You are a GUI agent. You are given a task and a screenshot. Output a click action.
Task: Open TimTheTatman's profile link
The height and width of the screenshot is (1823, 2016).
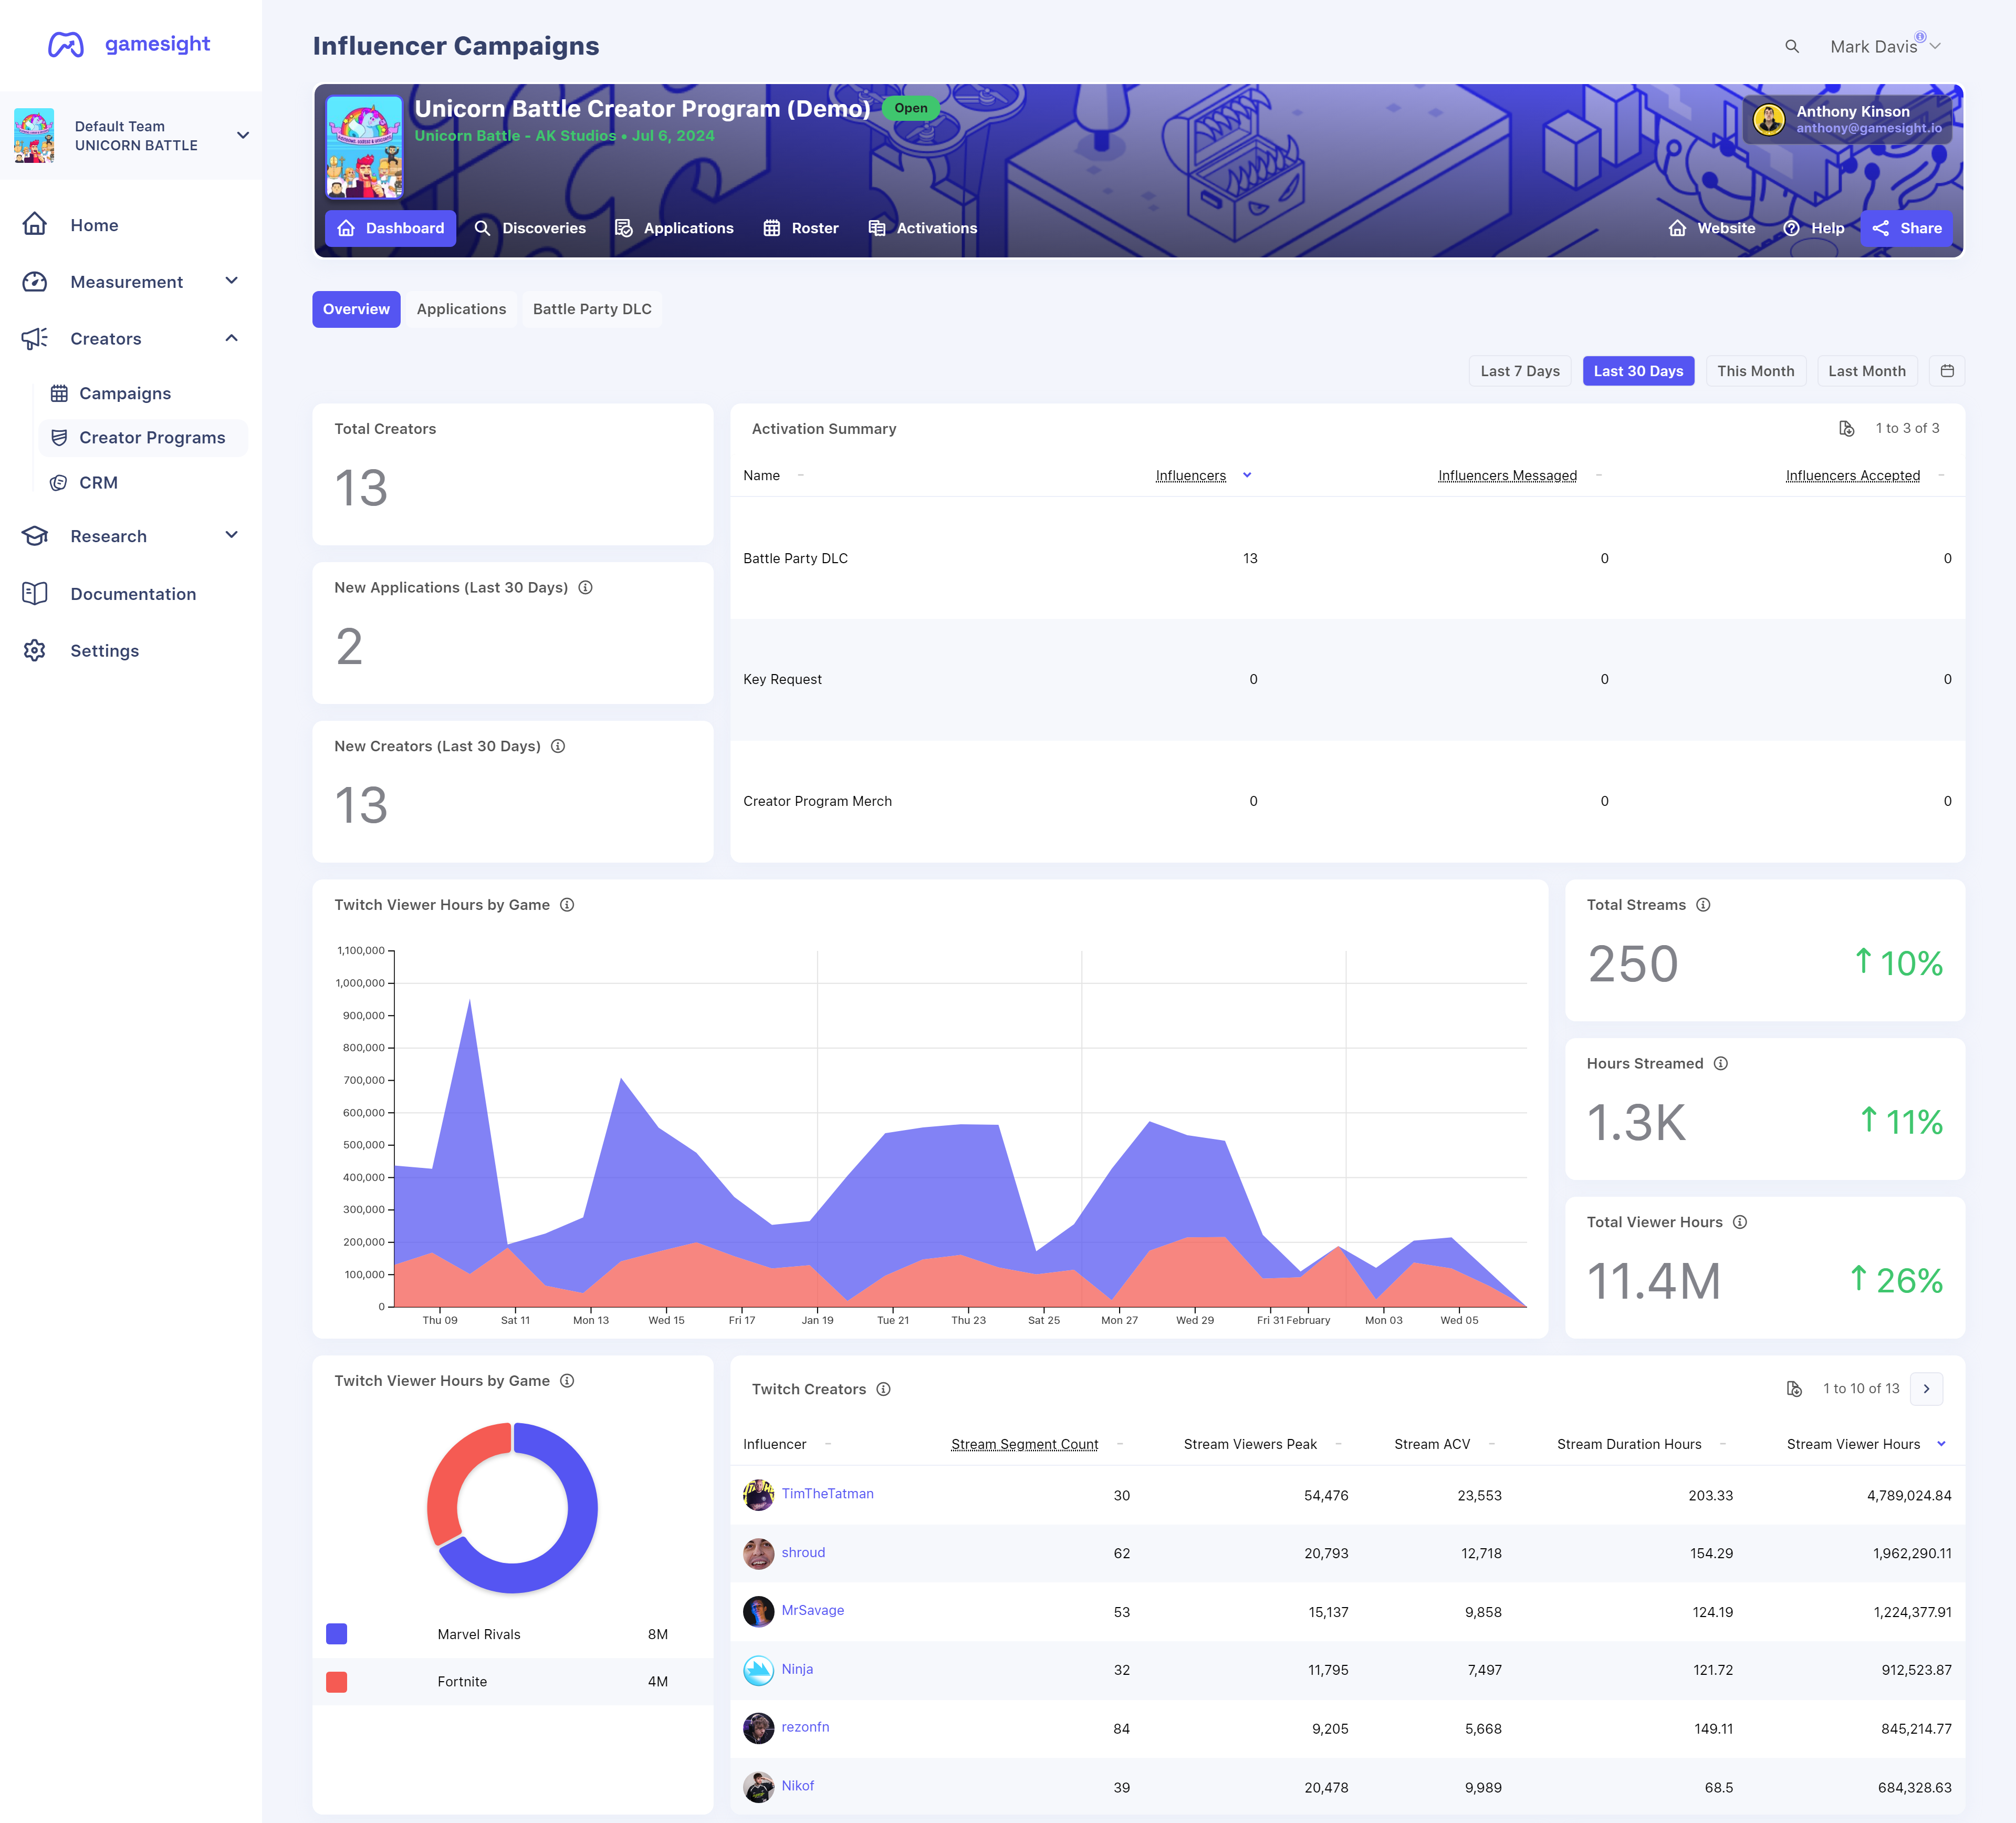pos(827,1494)
